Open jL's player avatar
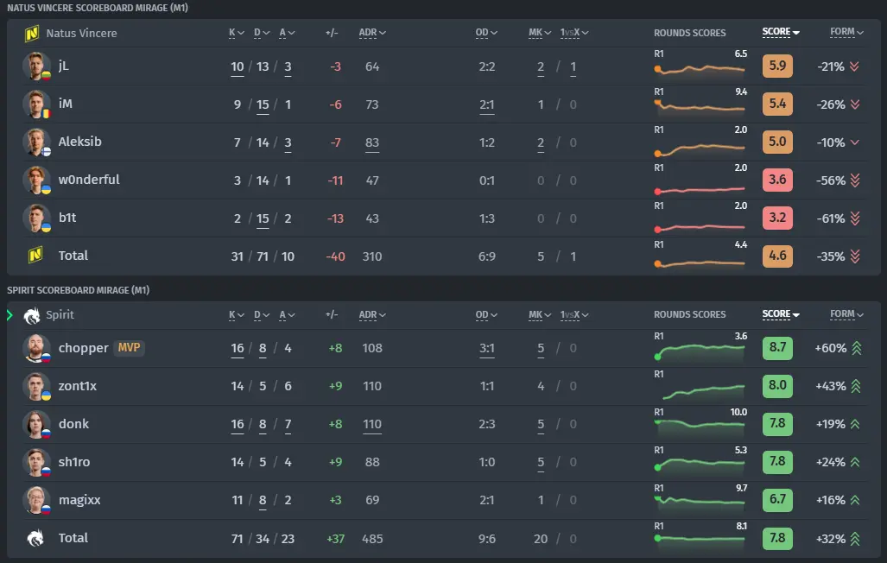 pos(35,66)
